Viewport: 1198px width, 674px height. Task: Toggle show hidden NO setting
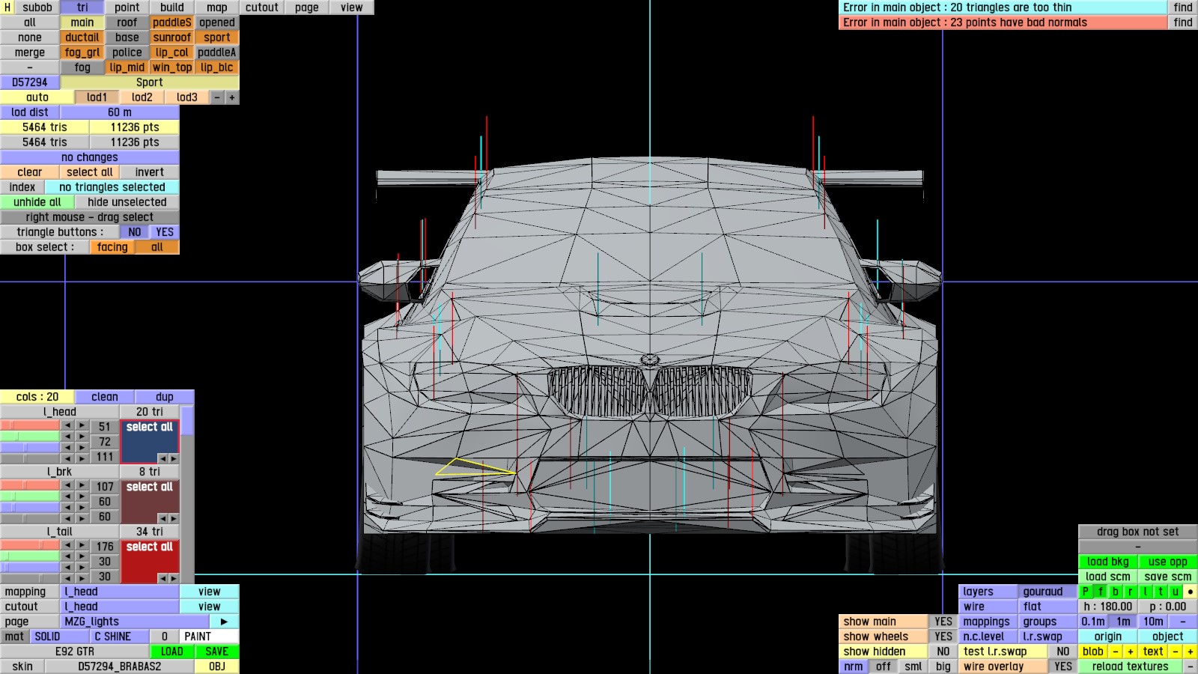pyautogui.click(x=943, y=652)
